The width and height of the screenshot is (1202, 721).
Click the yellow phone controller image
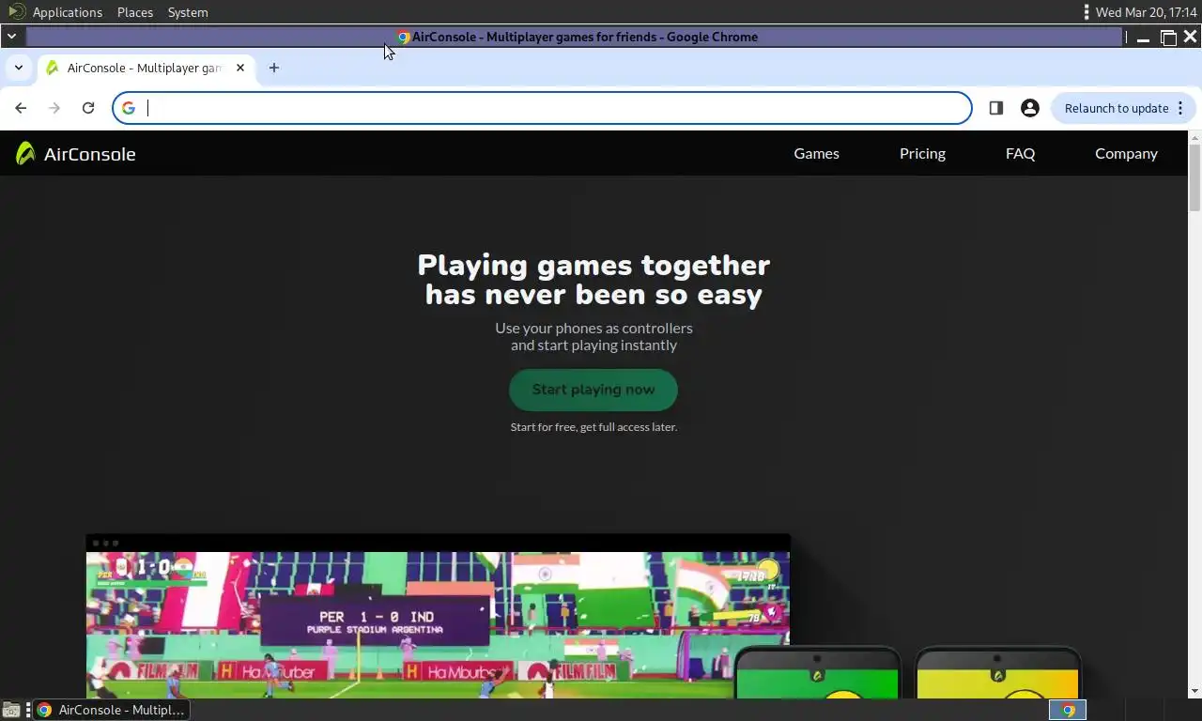[x=997, y=673]
